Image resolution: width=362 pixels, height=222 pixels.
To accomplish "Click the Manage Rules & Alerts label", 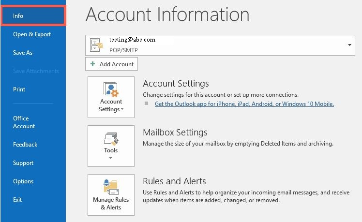I will coord(111,203).
